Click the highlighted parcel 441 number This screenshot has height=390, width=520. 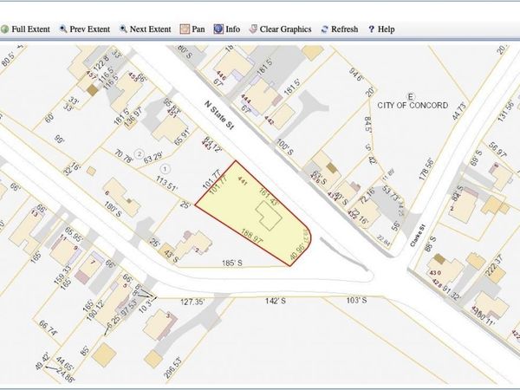pyautogui.click(x=243, y=181)
